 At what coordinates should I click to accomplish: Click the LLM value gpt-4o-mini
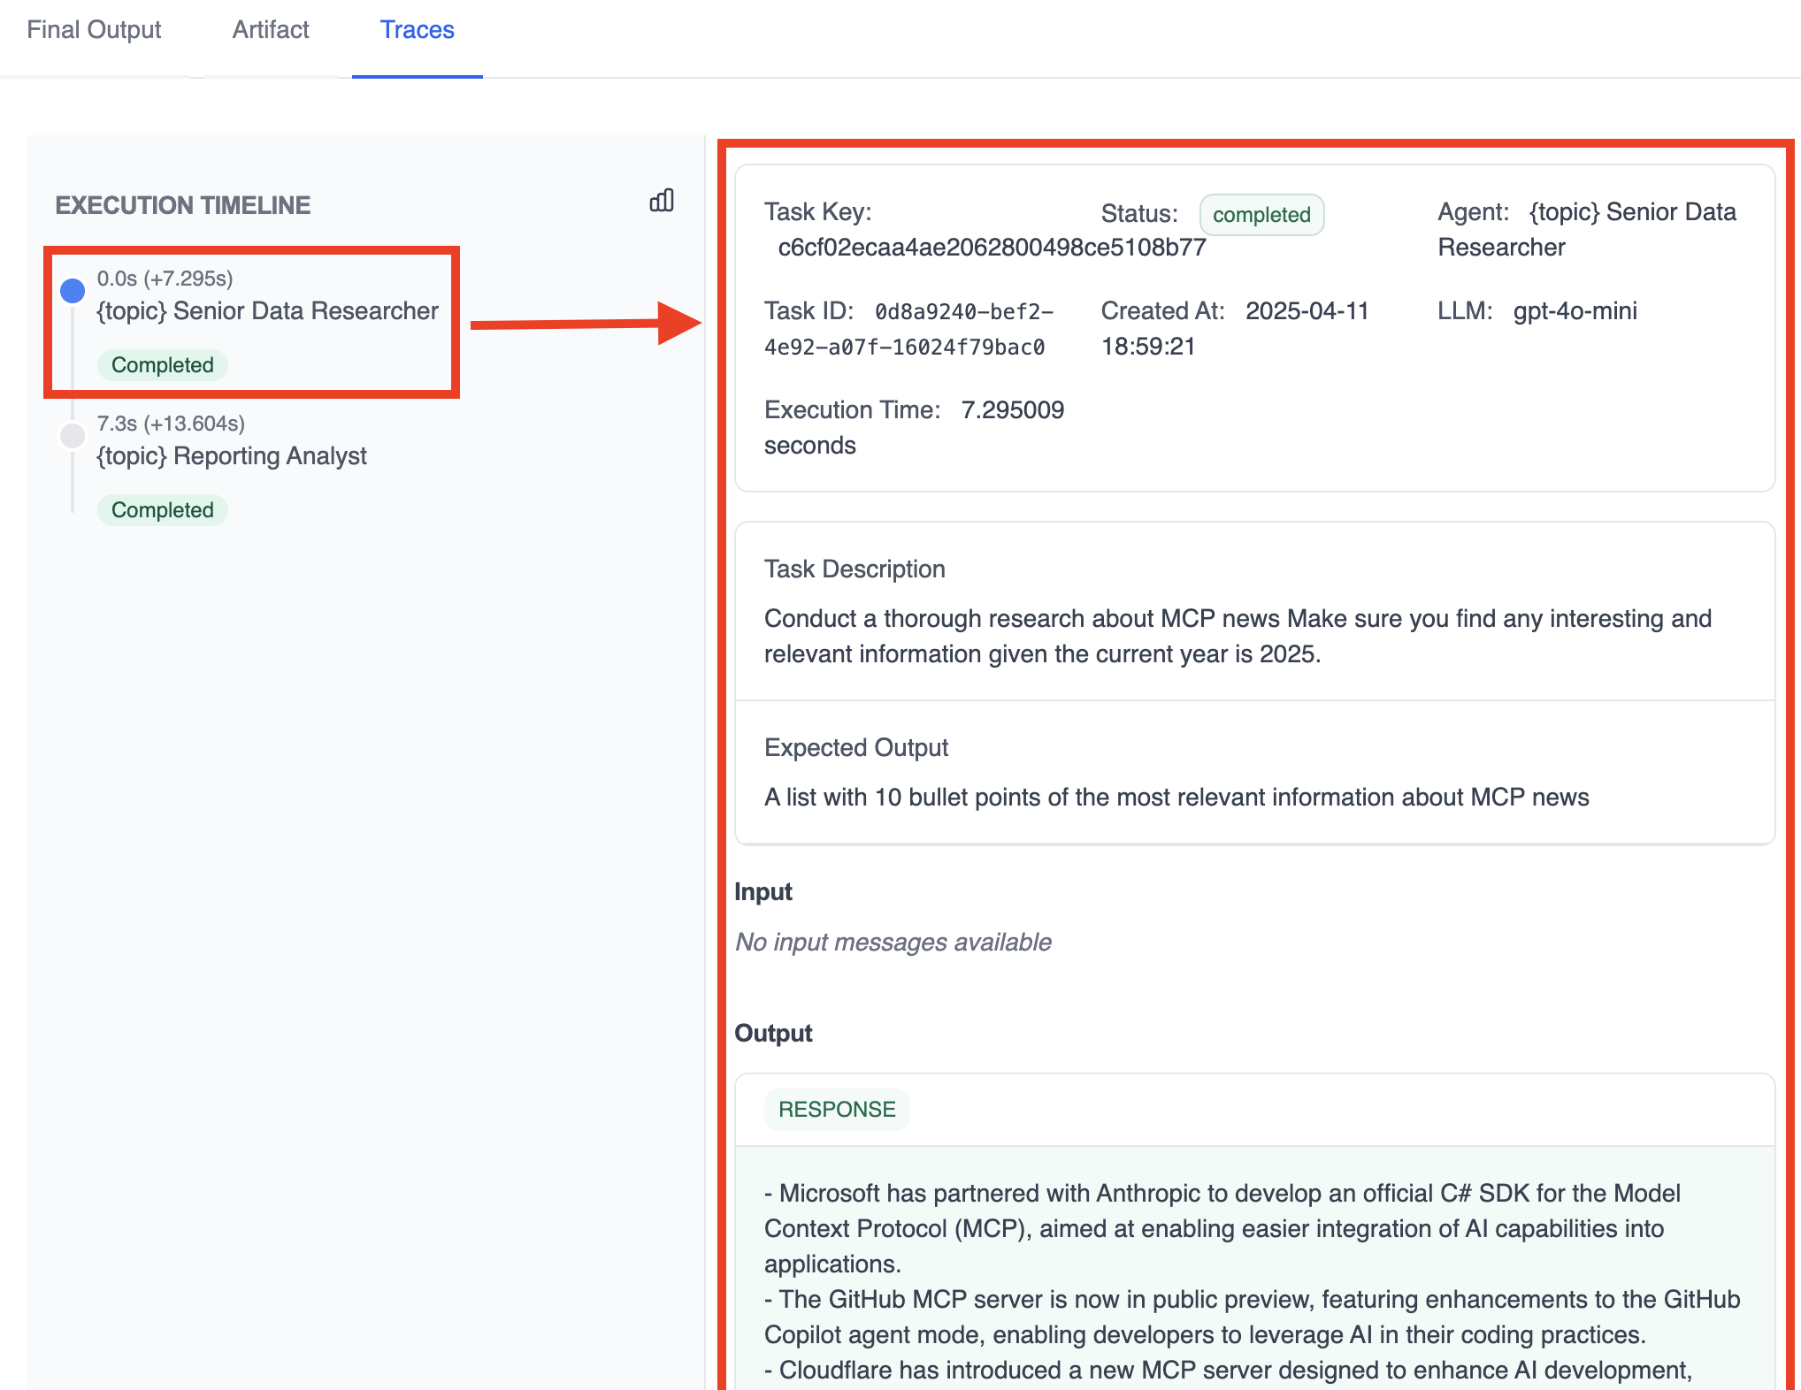[x=1575, y=310]
